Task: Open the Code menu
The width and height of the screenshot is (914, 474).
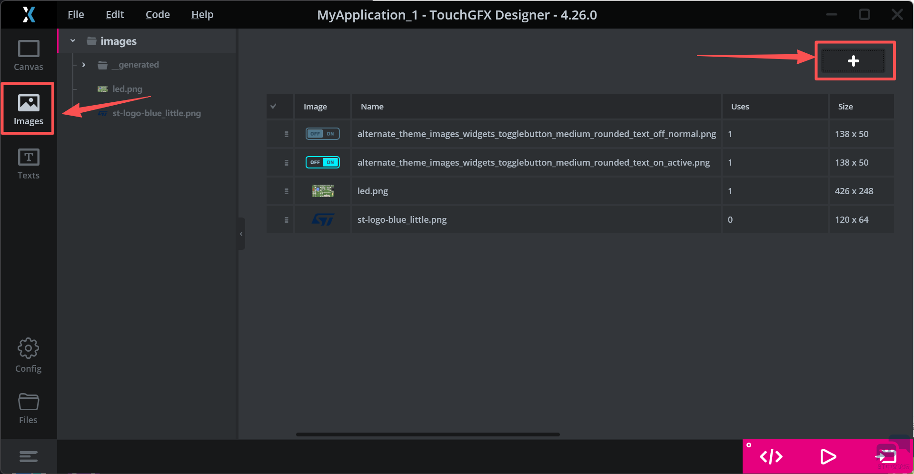Action: pyautogui.click(x=158, y=15)
